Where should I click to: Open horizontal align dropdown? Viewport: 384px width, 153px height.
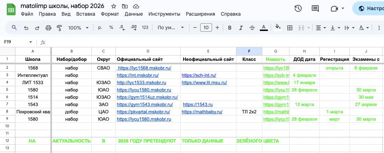click(321, 28)
